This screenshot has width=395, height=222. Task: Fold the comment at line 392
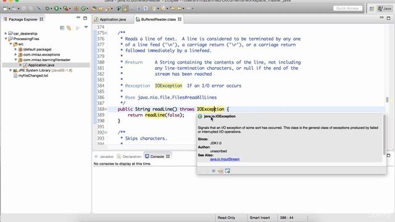(106, 133)
